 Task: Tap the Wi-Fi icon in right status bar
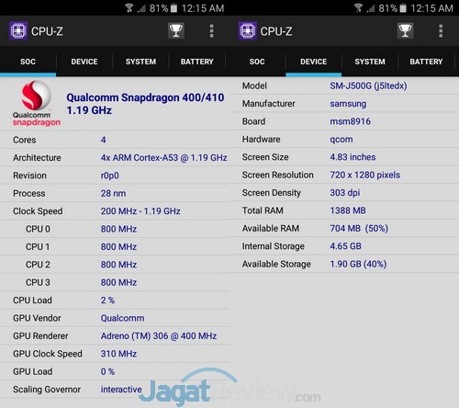359,8
